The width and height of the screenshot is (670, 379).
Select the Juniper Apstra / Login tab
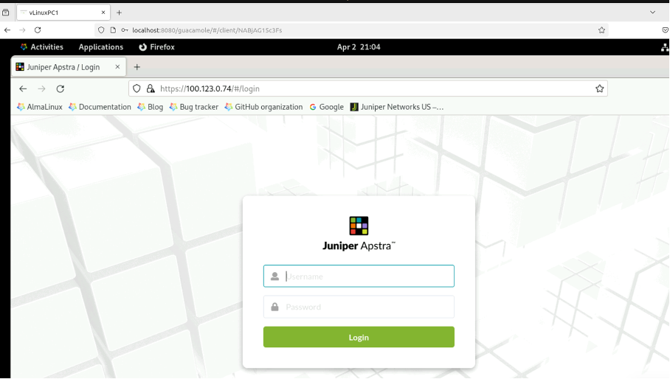tap(63, 67)
